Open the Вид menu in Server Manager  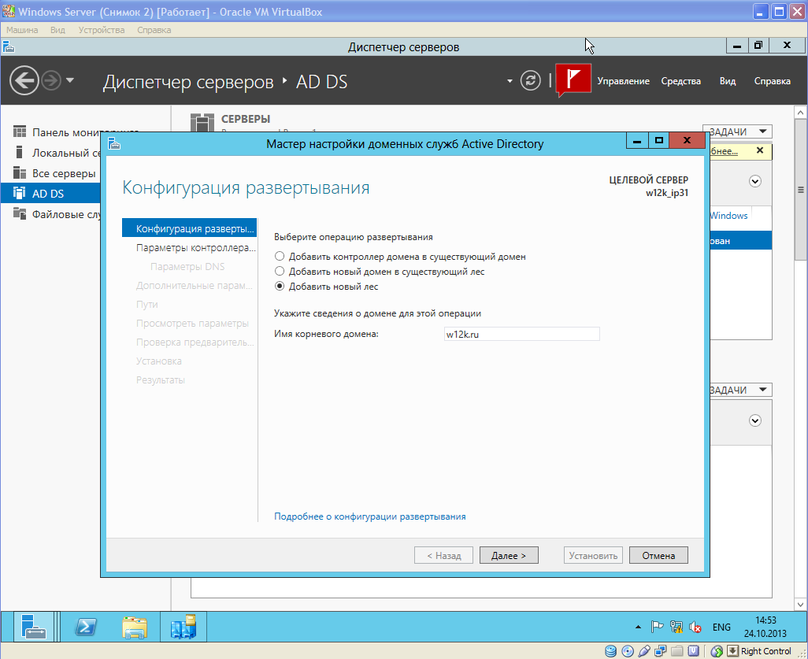click(727, 81)
